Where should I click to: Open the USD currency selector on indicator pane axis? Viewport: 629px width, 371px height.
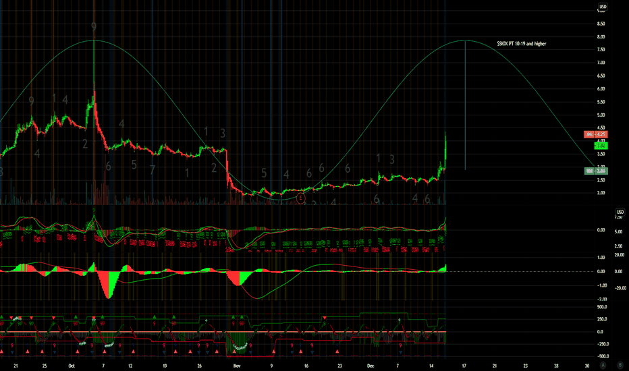coord(620,212)
